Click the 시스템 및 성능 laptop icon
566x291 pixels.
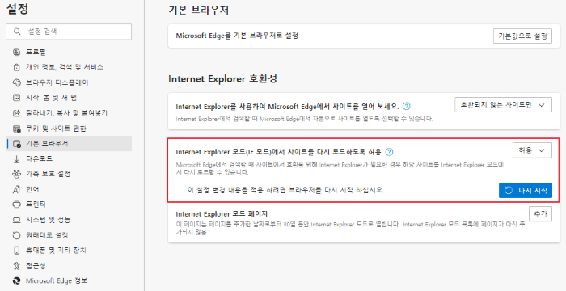click(x=17, y=220)
